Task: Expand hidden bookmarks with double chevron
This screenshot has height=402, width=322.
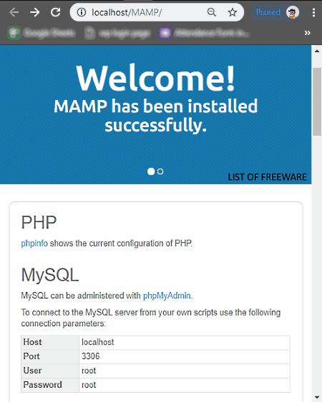Action: (308, 33)
